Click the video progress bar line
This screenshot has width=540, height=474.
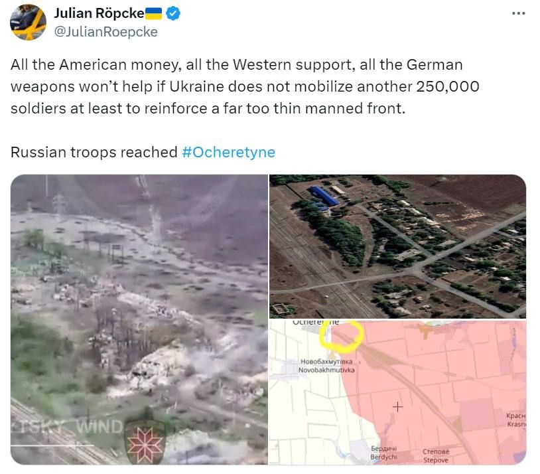52,445
